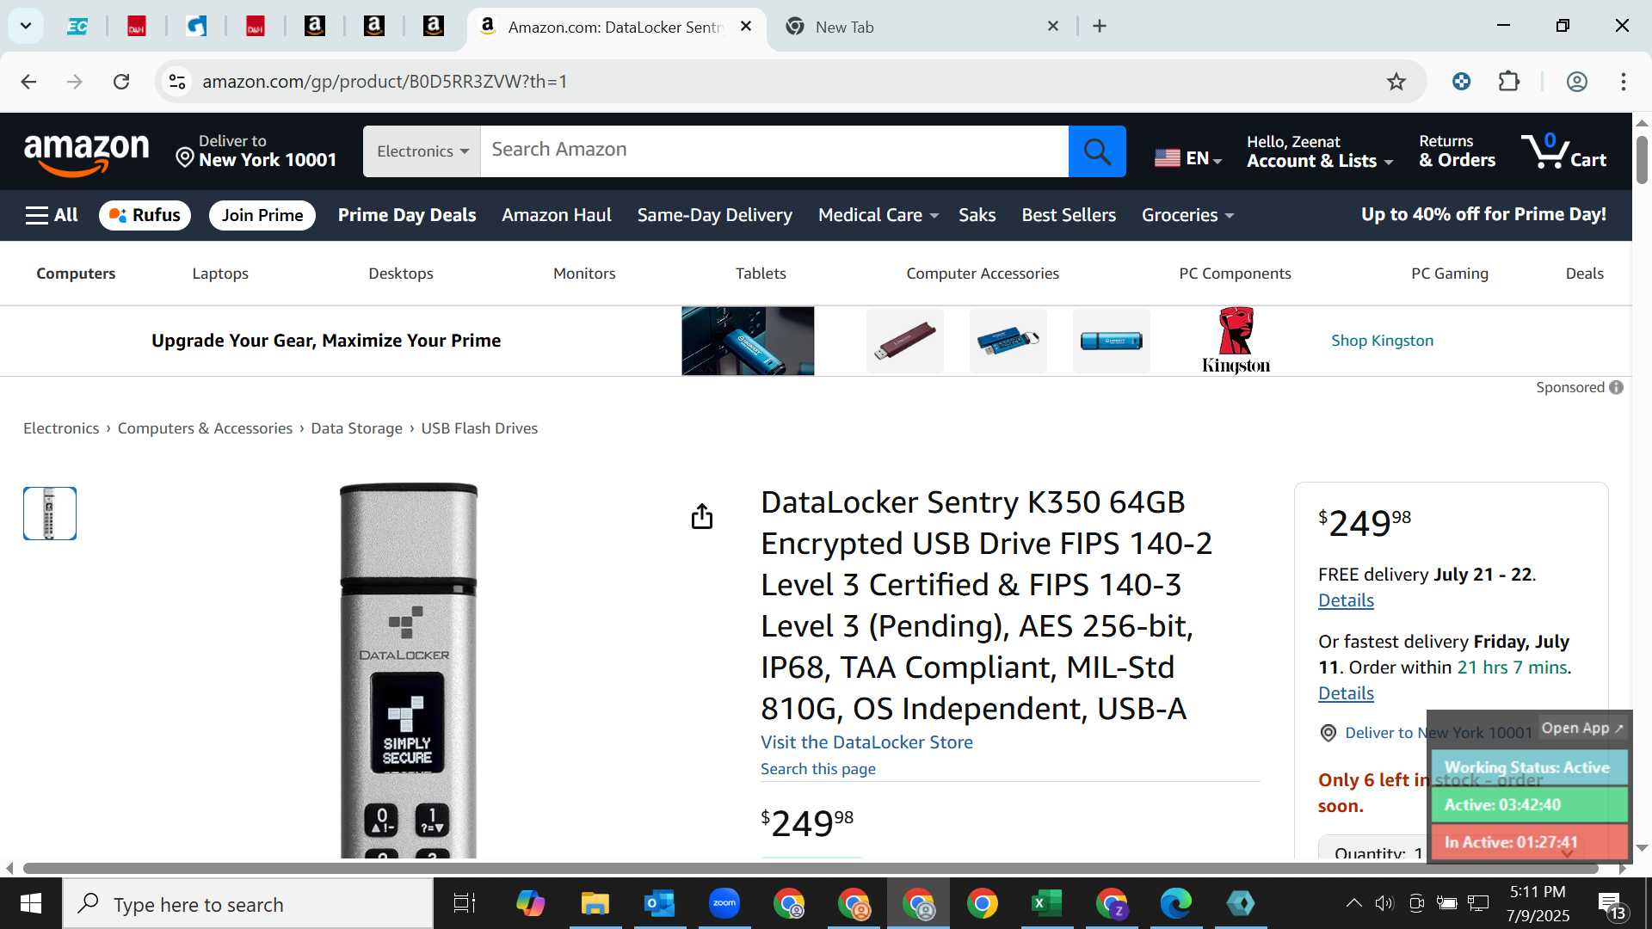
Task: Close the Amazon DataLocker tab
Action: pos(746,26)
